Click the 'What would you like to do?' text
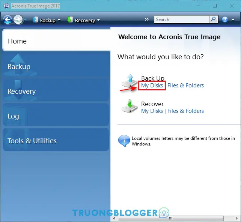Screen dimensions: 241x222 point(161,57)
